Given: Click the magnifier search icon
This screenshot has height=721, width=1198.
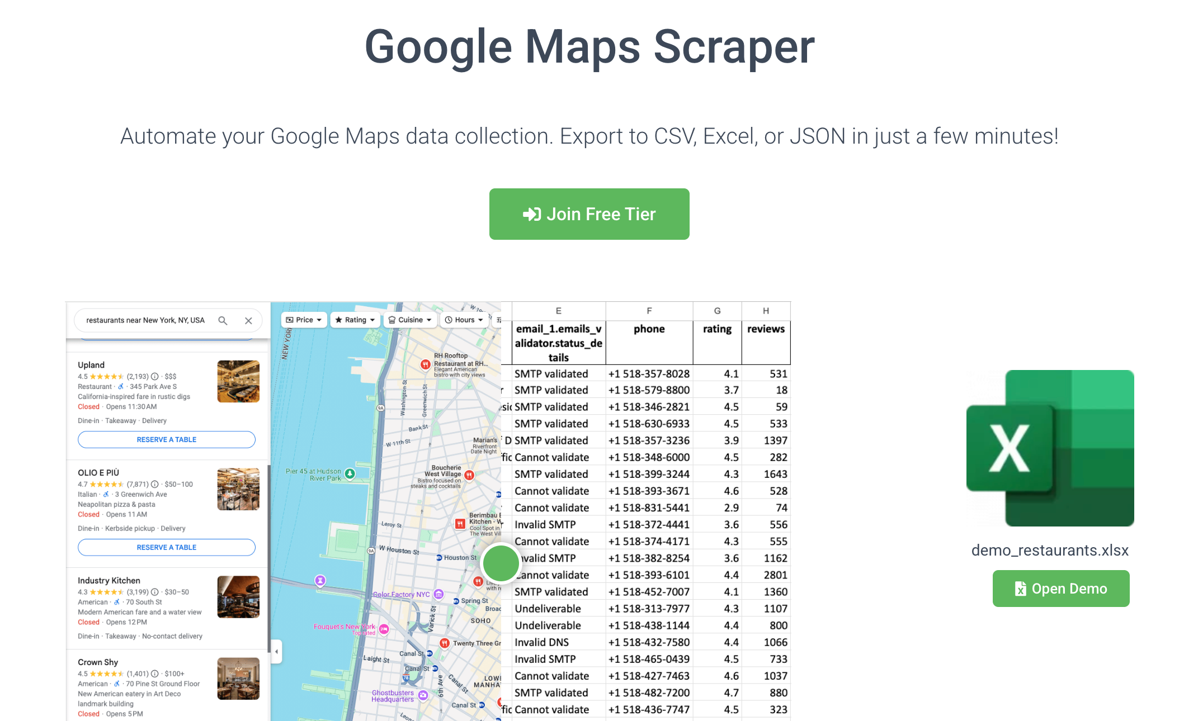Looking at the screenshot, I should pyautogui.click(x=223, y=320).
